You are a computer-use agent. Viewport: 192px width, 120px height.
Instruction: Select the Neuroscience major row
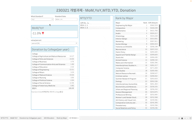(136, 49)
